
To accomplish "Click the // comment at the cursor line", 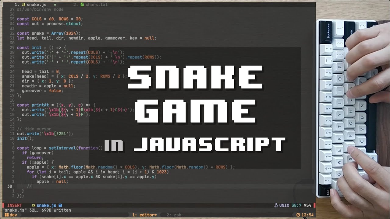I will click(x=29, y=186).
